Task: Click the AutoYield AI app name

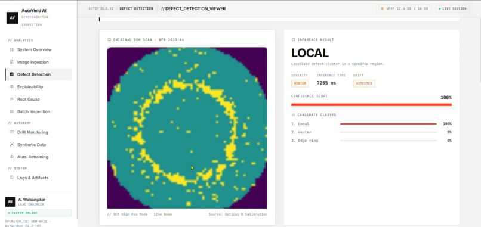Action: point(34,10)
